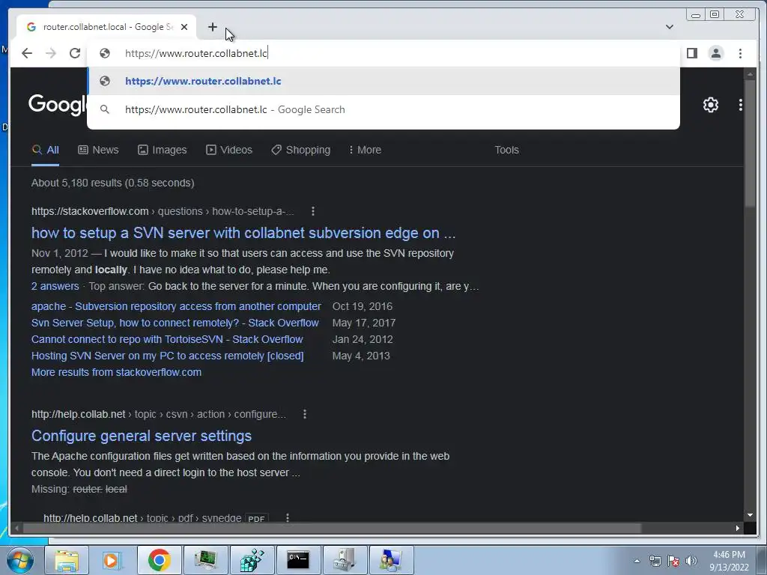Open the blue cubes application taskbar icon
Viewport: 767px width, 575px height.
point(252,560)
